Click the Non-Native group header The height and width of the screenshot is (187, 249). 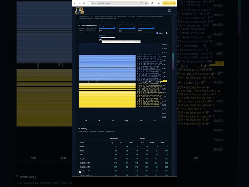click(x=114, y=139)
